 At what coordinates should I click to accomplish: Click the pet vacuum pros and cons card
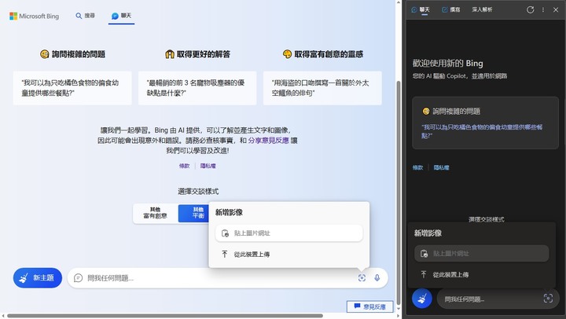(197, 88)
